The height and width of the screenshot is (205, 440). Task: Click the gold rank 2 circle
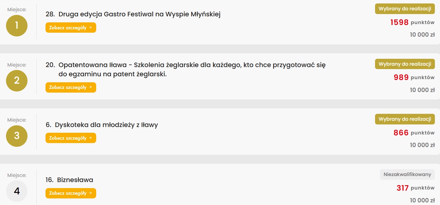click(17, 81)
